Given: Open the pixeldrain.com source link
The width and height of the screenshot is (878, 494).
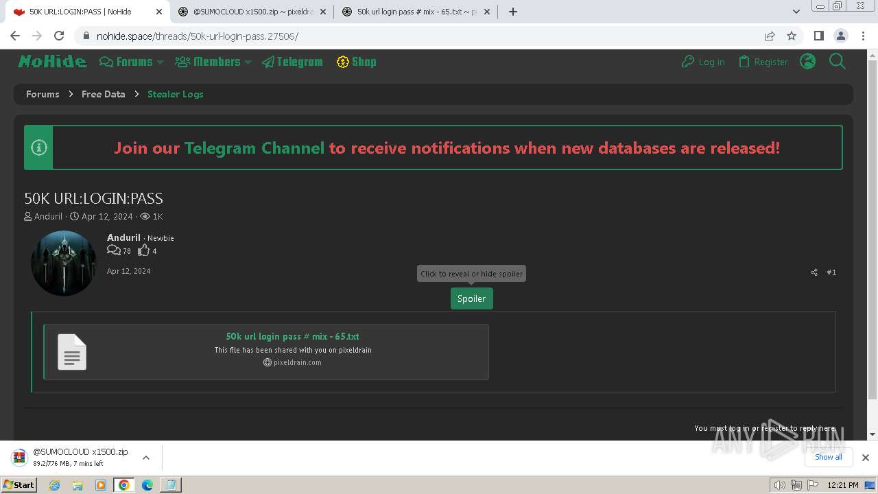Looking at the screenshot, I should [297, 362].
